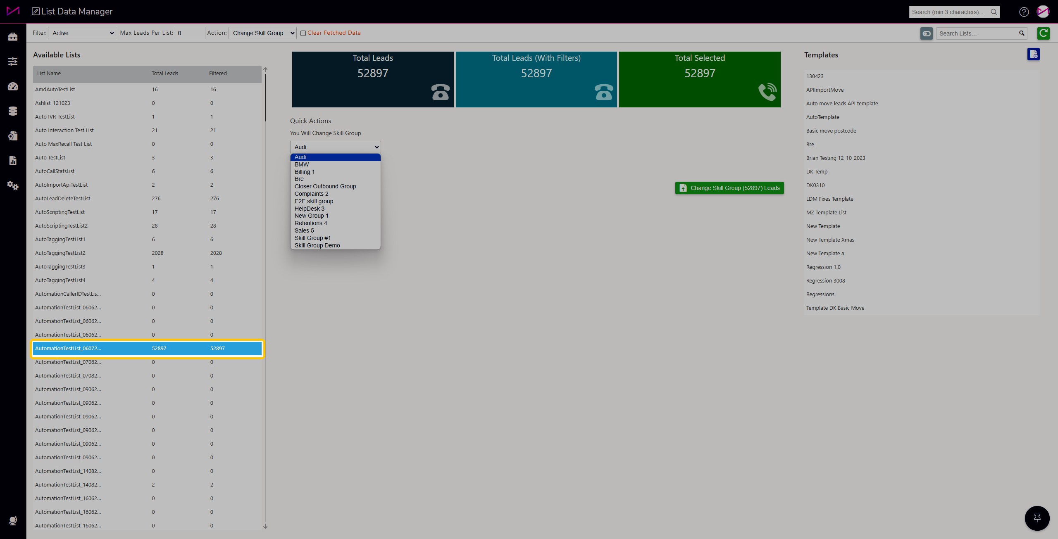The width and height of the screenshot is (1058, 539).
Task: Click the globe icon at sidebar bottom
Action: coord(13,521)
